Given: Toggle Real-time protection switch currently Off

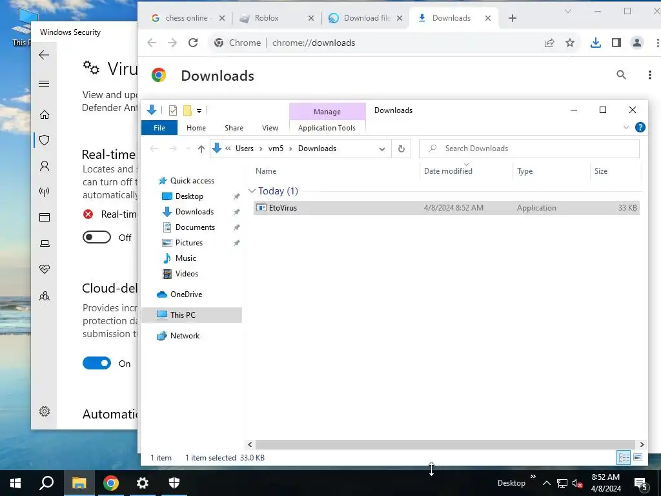Looking at the screenshot, I should [97, 238].
